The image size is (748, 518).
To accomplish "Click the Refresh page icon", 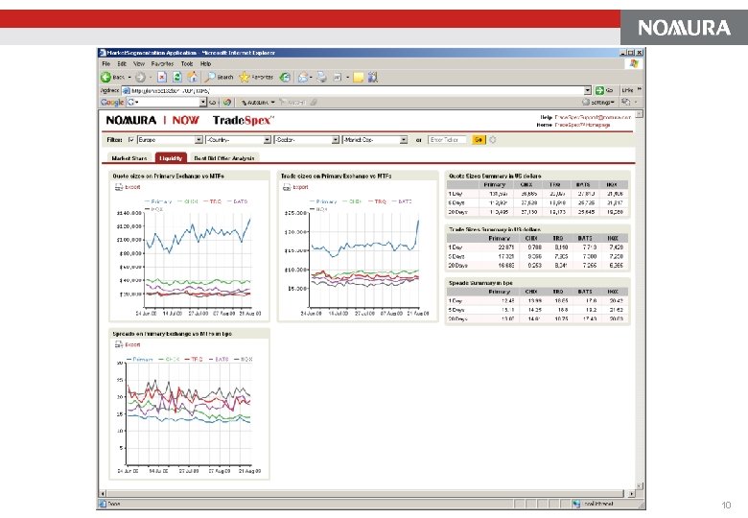I will [177, 77].
